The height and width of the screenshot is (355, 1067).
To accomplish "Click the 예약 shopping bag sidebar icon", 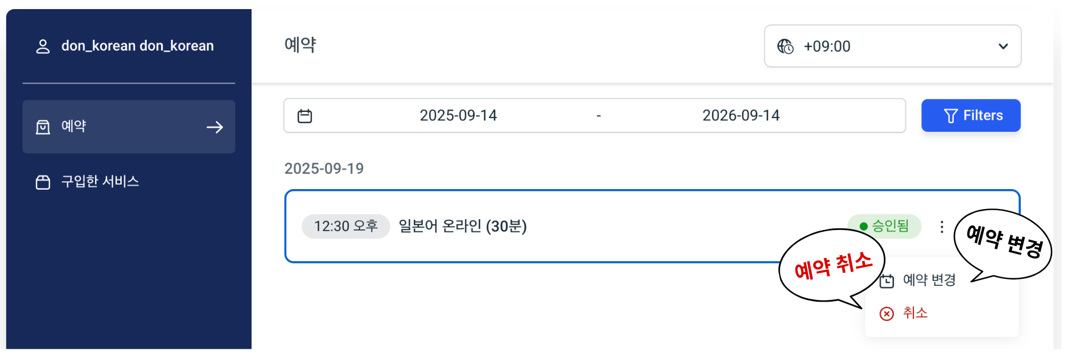I will [x=43, y=127].
